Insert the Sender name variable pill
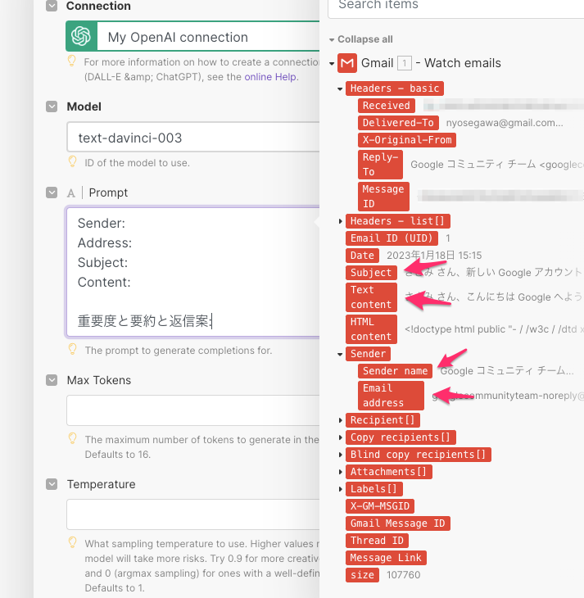The image size is (584, 598). point(395,371)
